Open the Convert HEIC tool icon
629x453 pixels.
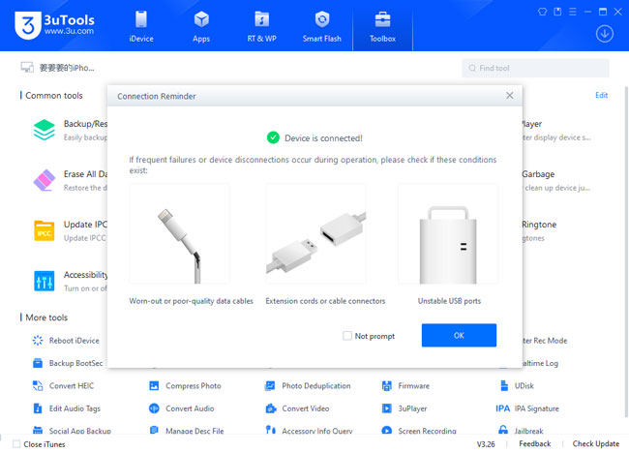tap(38, 385)
